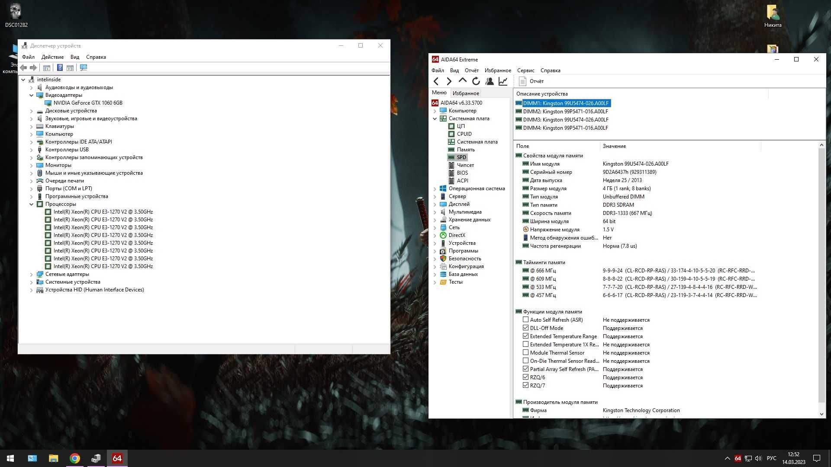Viewport: 831px width, 467px height.
Task: Select DIMM3: Kingston 99U5474-026.A00LF
Action: coord(562,120)
